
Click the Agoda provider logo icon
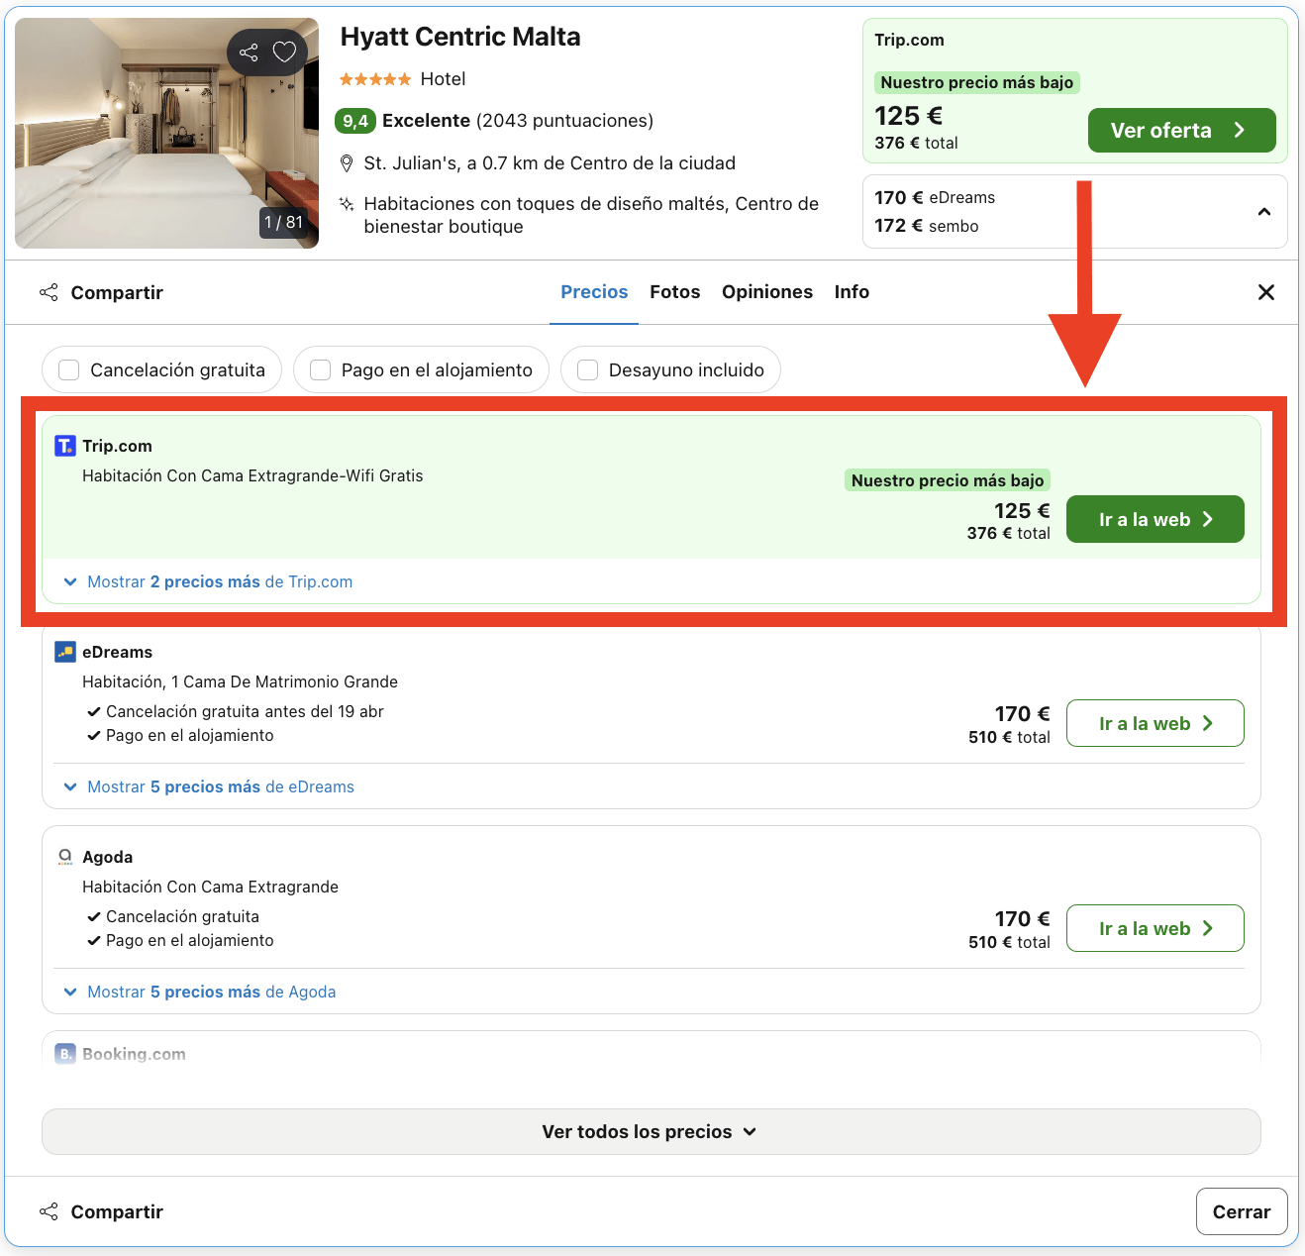64,857
